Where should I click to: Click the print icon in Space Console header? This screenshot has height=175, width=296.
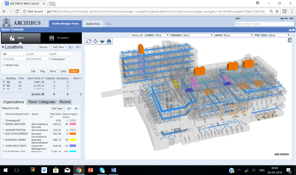(x=290, y=30)
